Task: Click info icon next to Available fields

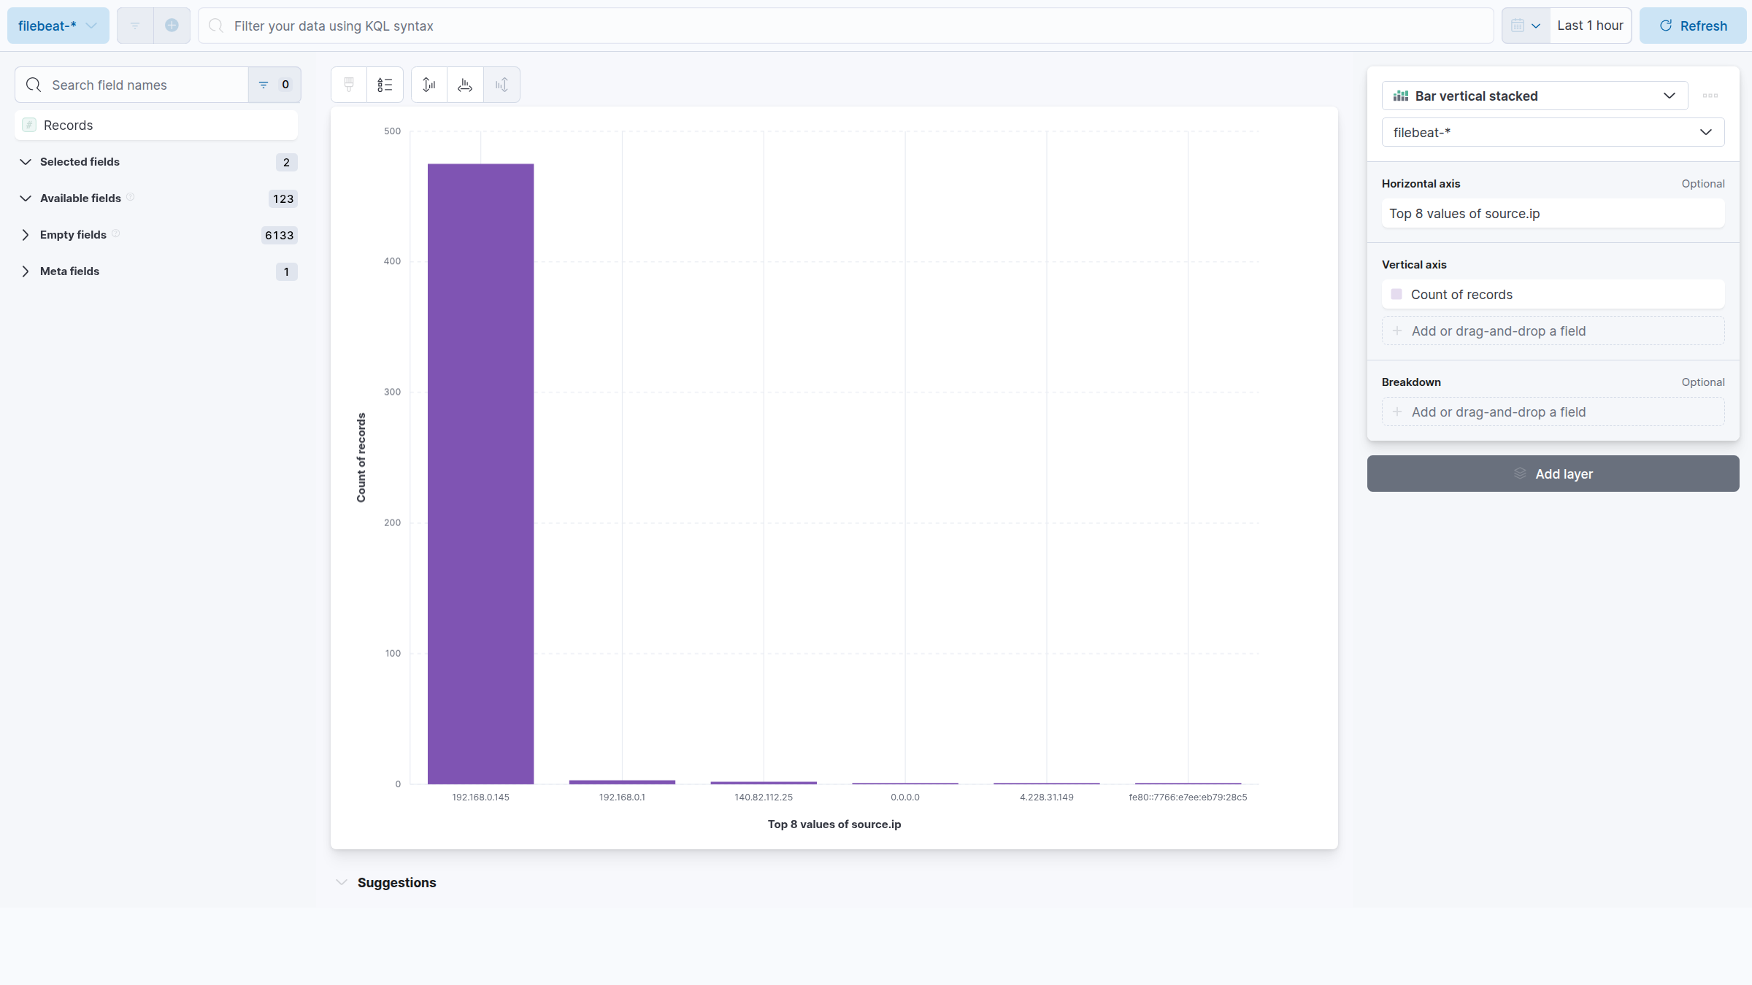Action: pyautogui.click(x=131, y=197)
